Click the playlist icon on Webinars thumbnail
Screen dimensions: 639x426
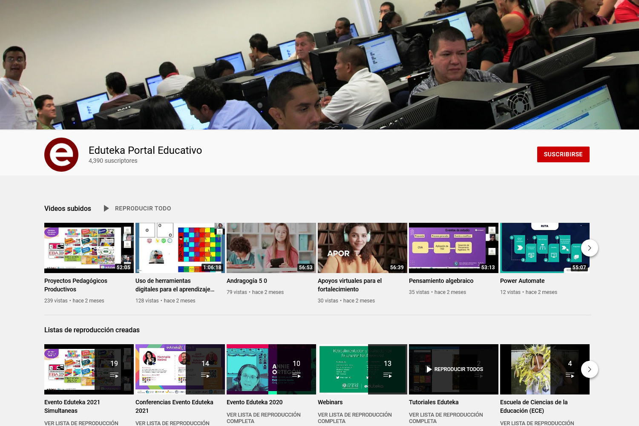click(x=388, y=375)
